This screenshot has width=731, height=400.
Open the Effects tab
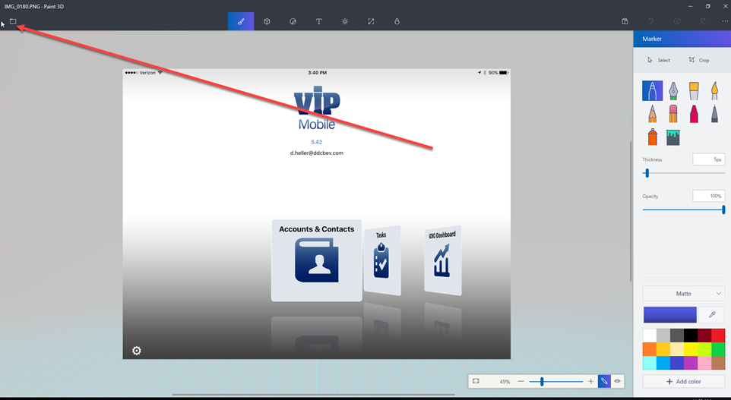[x=345, y=21]
